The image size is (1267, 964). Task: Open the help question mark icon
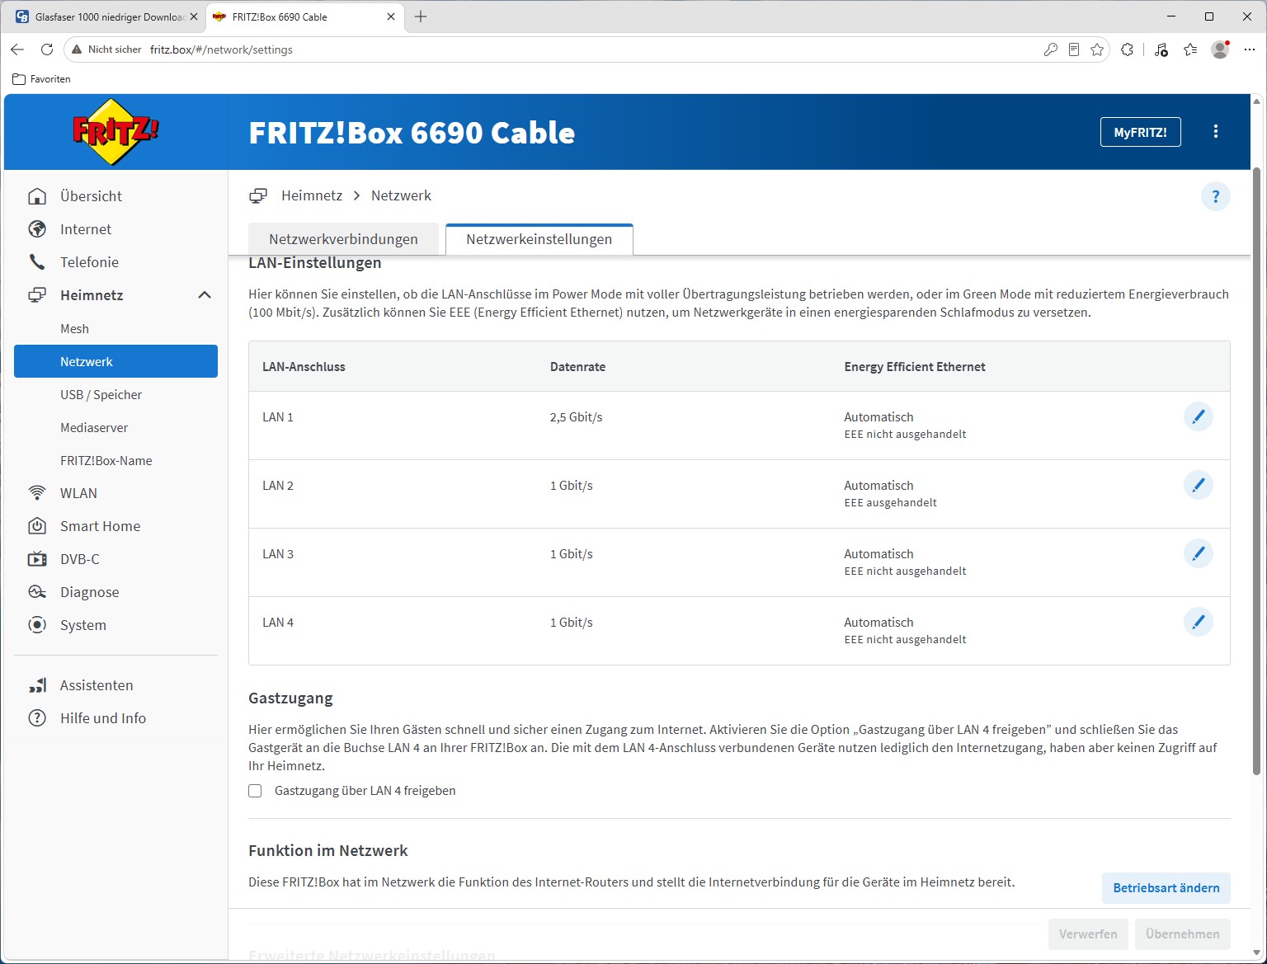click(x=1215, y=196)
